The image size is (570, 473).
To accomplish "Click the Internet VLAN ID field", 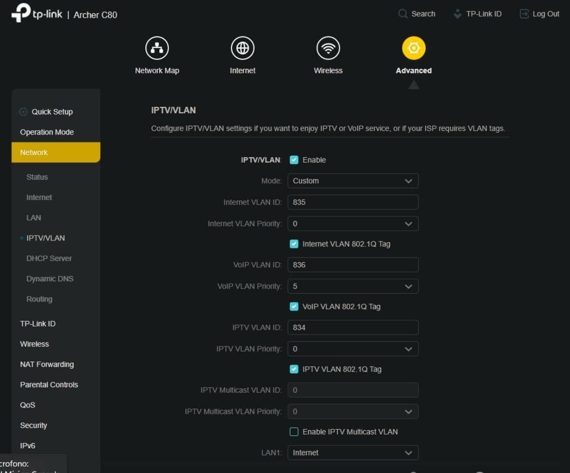I will 353,202.
